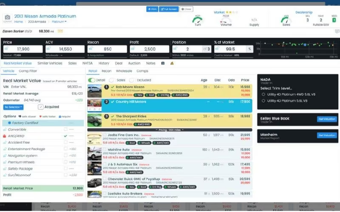Select Utility 4D Platinum 5.6L V8 trim

pos(263,101)
